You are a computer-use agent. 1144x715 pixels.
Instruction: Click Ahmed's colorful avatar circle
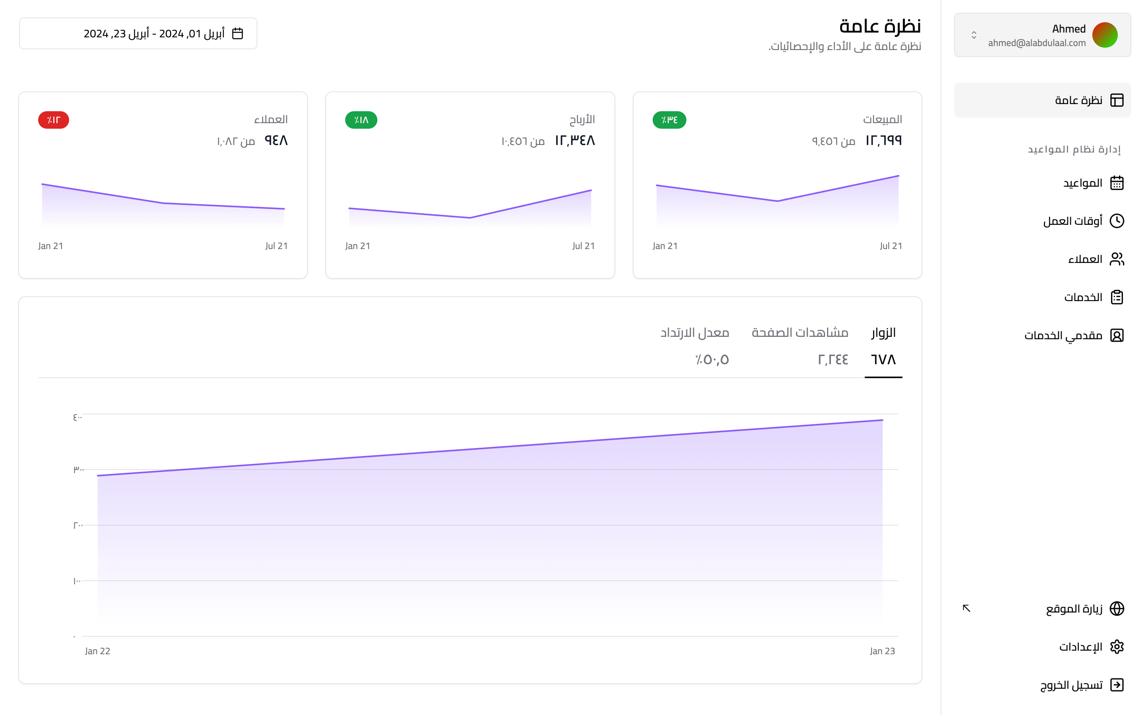point(1105,35)
